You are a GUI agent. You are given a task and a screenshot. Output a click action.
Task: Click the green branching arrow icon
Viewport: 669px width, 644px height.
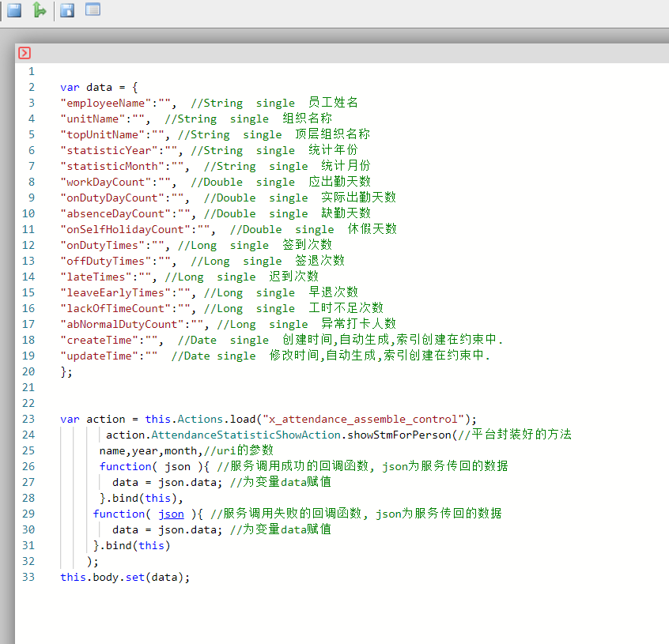[x=39, y=10]
